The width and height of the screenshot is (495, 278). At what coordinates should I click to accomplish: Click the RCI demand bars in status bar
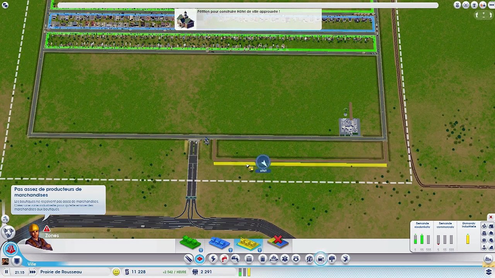click(x=245, y=272)
